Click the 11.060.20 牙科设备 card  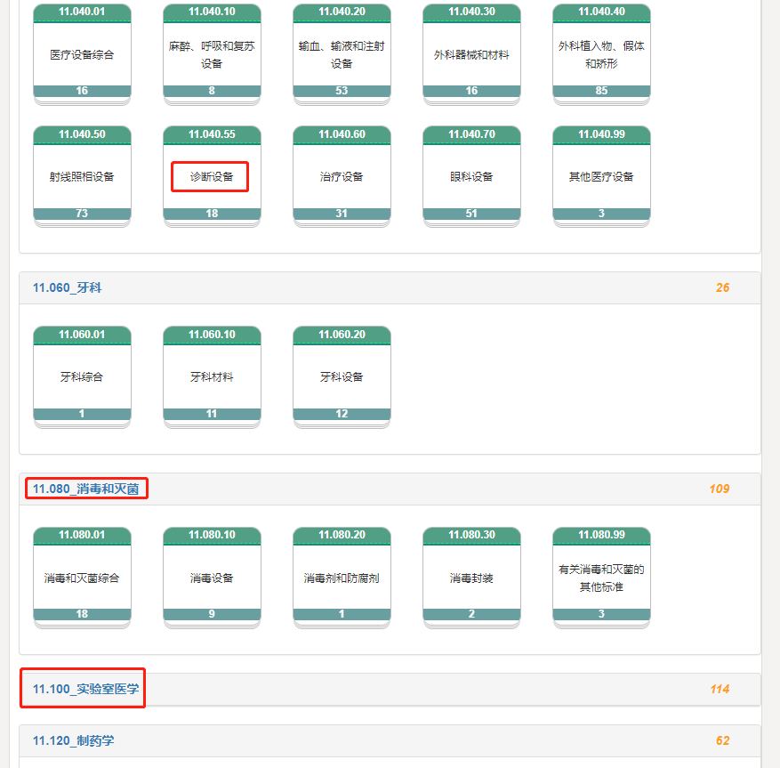pyautogui.click(x=342, y=377)
